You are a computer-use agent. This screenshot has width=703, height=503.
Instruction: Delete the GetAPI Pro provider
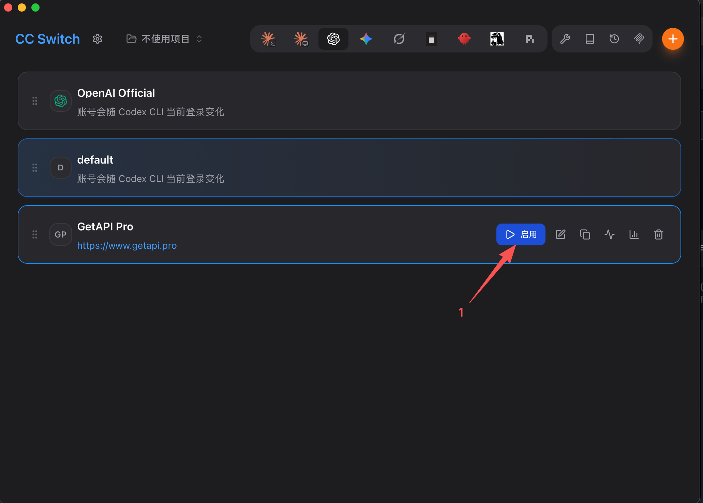659,234
